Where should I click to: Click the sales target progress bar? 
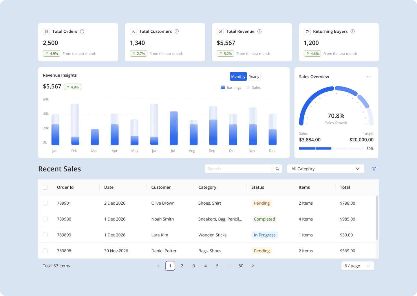click(x=332, y=148)
